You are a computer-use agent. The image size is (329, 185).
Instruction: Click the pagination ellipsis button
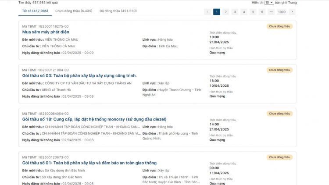(x=271, y=12)
